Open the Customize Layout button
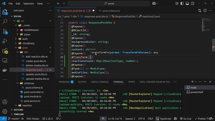 177,4
